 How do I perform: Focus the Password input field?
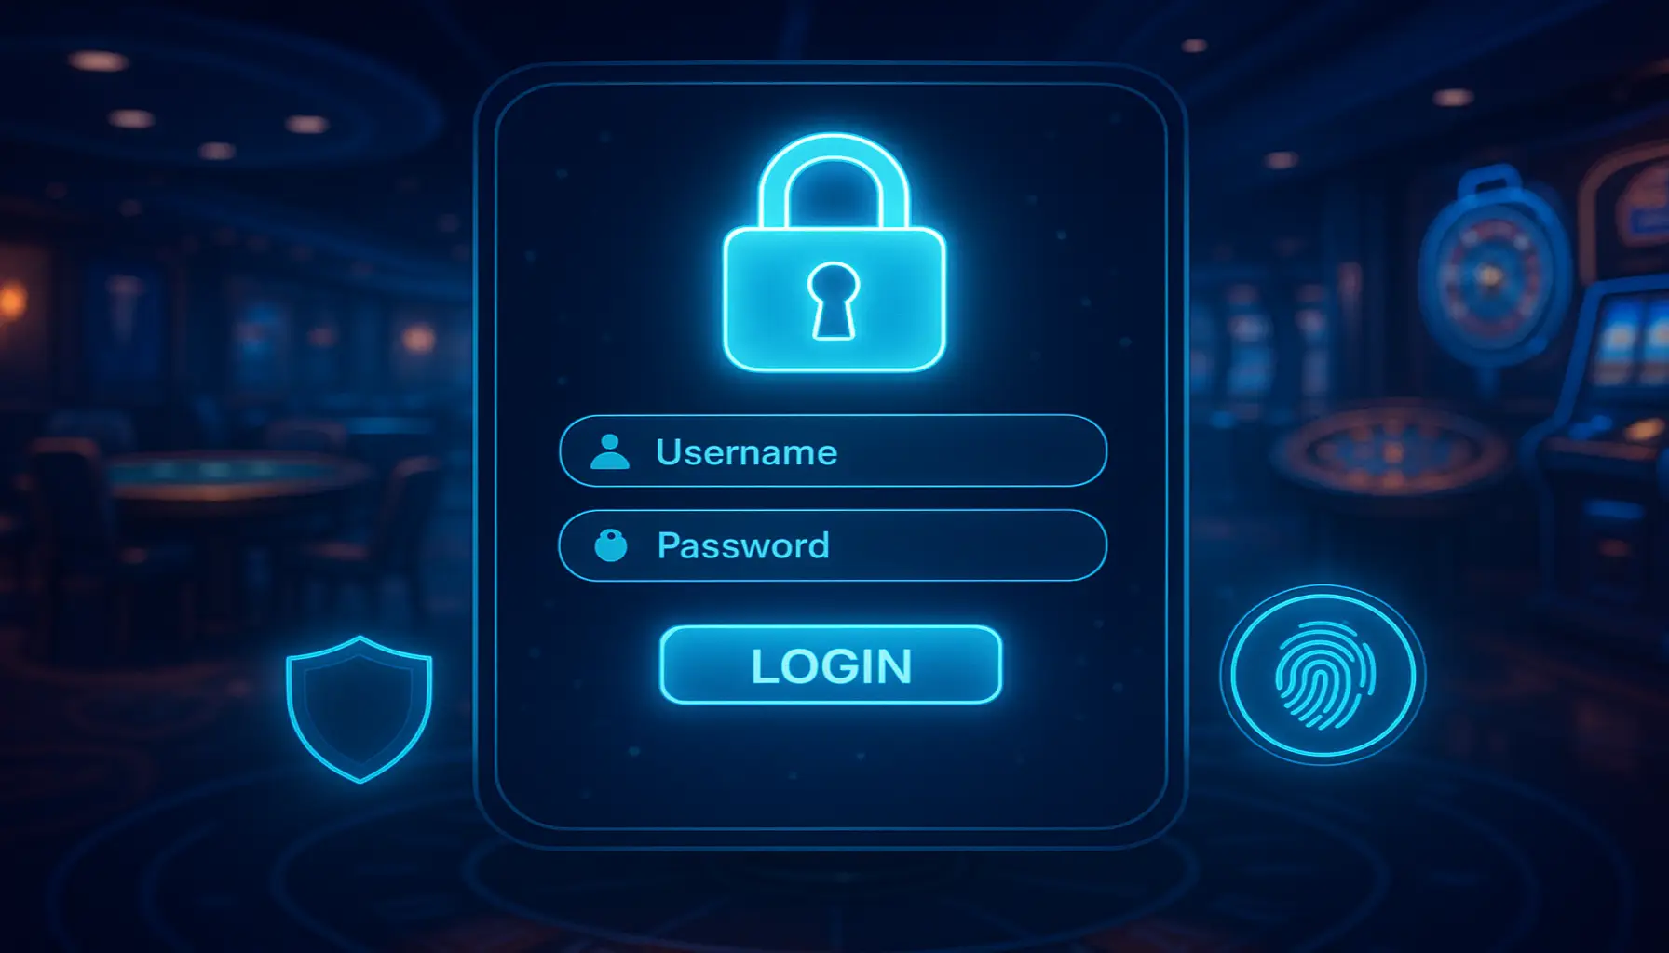pyautogui.click(x=833, y=545)
